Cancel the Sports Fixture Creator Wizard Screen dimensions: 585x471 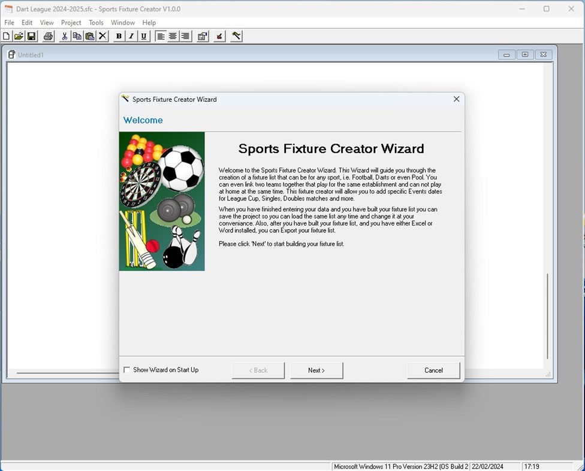coord(433,370)
